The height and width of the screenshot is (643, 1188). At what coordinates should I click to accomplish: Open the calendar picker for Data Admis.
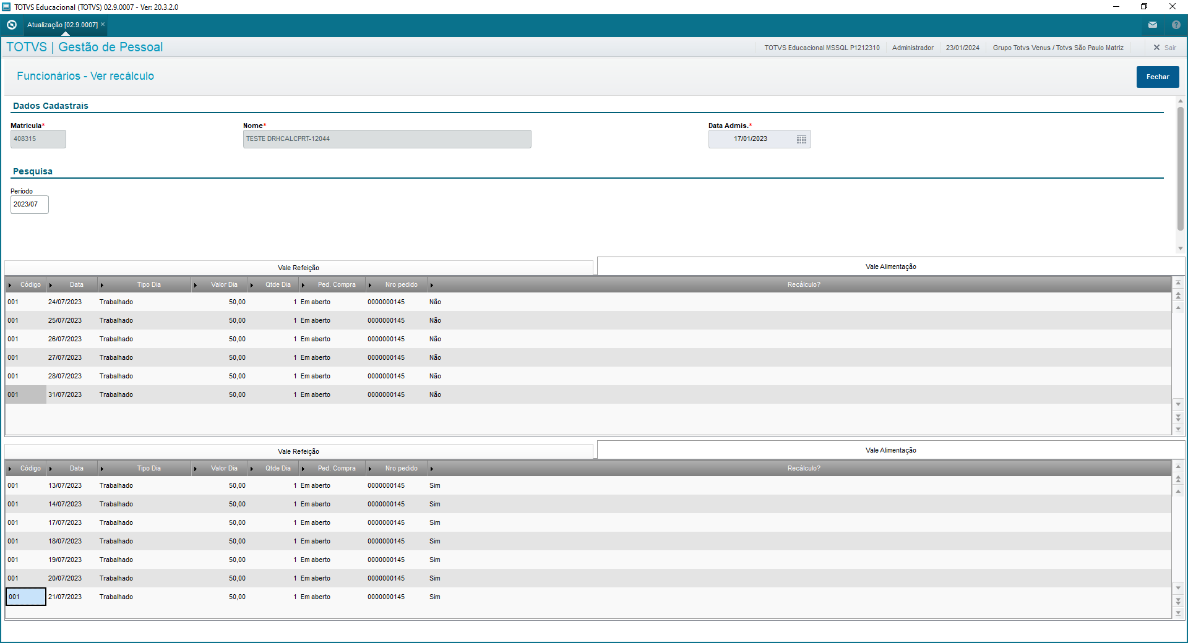[x=801, y=139]
